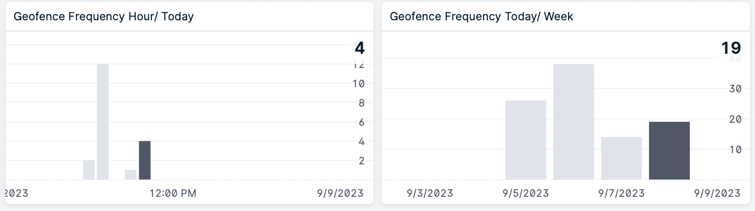Click the 30 label on weekly y-axis
Screen dimensions: 755x211
pyautogui.click(x=735, y=89)
